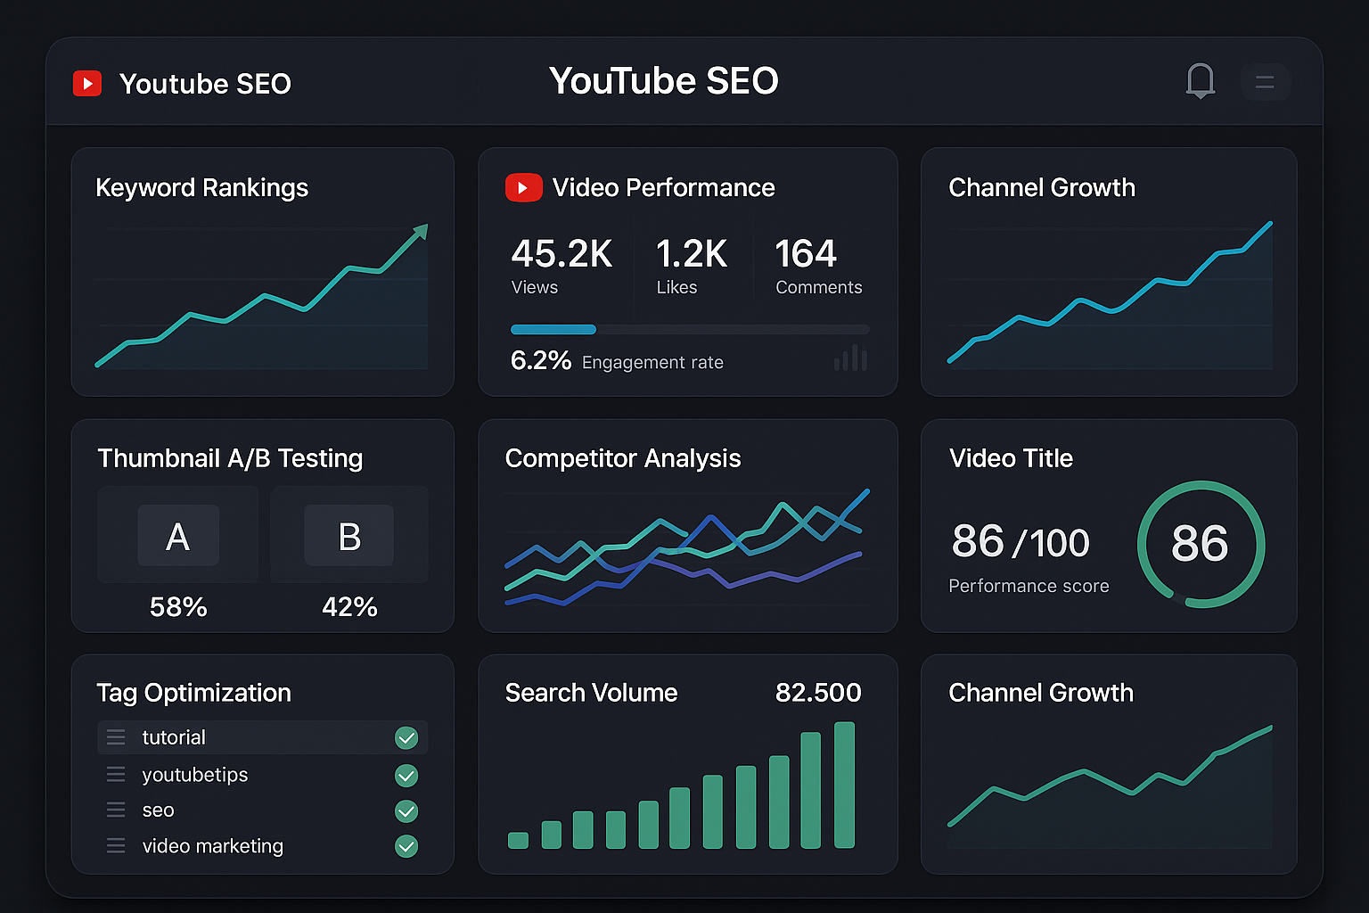The width and height of the screenshot is (1369, 913).
Task: Click the small bar chart icon
Action: pyautogui.click(x=850, y=358)
